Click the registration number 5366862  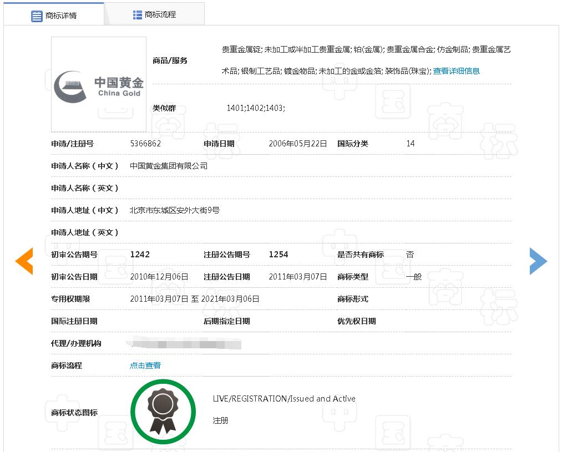click(145, 144)
